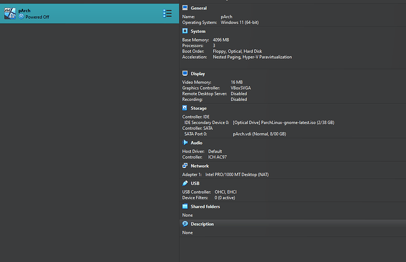Click the ICH AC97 audio controller value

click(217, 157)
